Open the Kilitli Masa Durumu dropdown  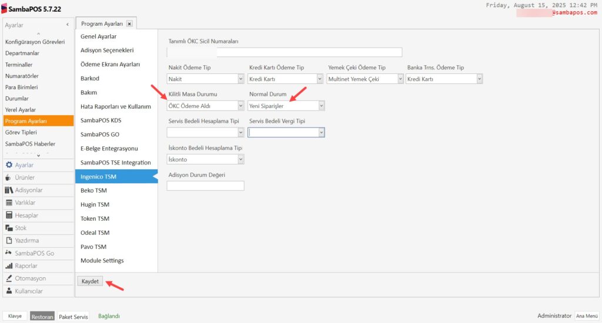tap(240, 106)
